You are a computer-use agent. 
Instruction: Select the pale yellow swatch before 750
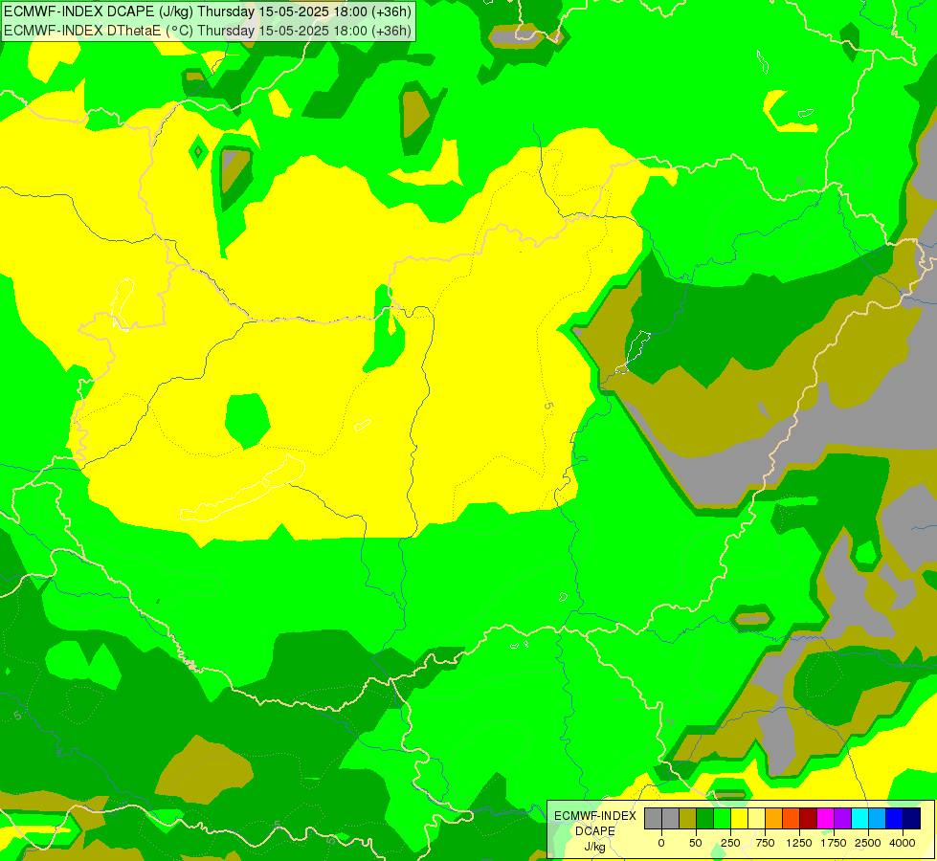pos(756,818)
